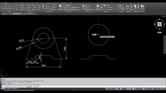Click the Base view button

(142, 7)
